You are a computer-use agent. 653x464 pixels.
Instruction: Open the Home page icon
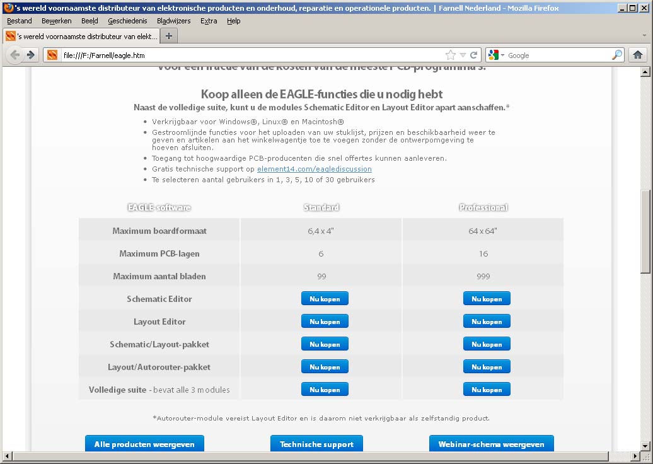coord(638,55)
